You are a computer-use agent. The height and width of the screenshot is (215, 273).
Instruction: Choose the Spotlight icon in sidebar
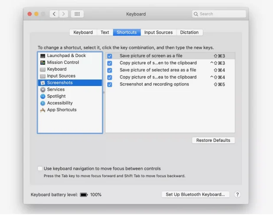coord(43,96)
